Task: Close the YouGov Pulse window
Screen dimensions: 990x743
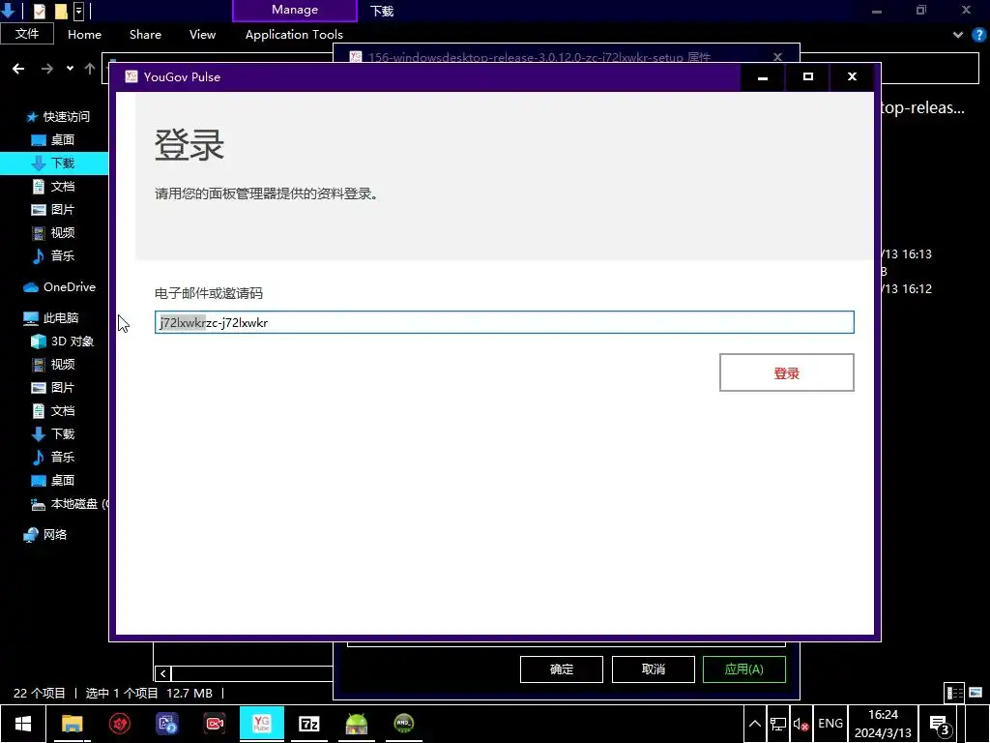Action: click(x=852, y=77)
